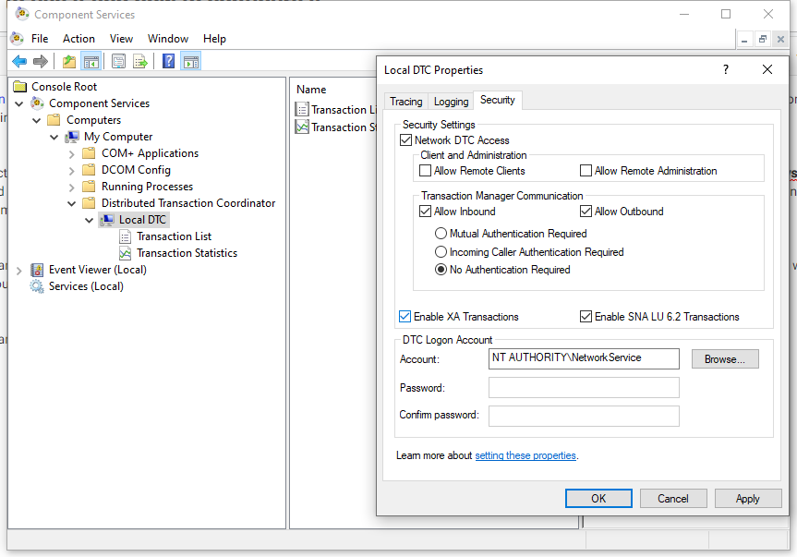Viewport: 797px width, 557px height.
Task: Click the Password input field
Action: point(584,387)
